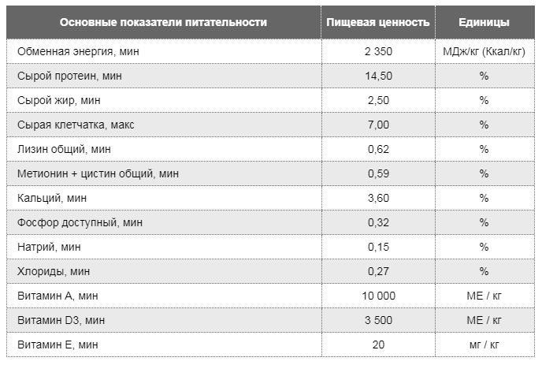Select the 'Лизин общий, мин' row label

64,149
